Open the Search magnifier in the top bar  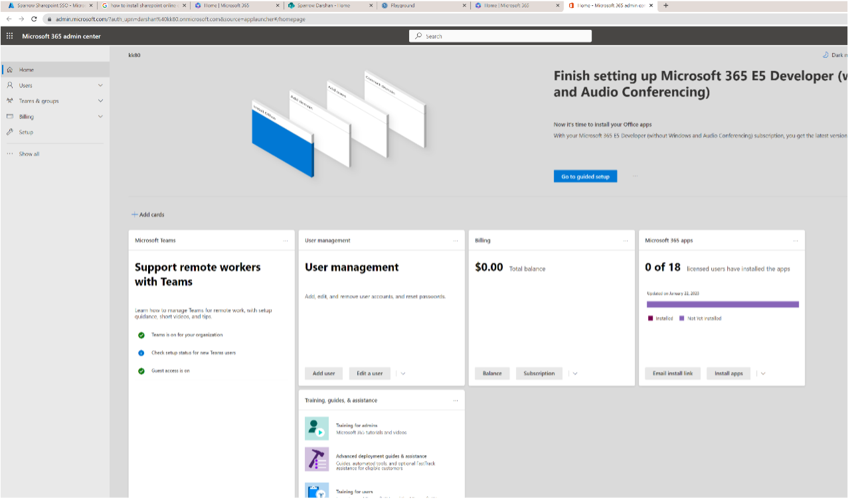418,35
